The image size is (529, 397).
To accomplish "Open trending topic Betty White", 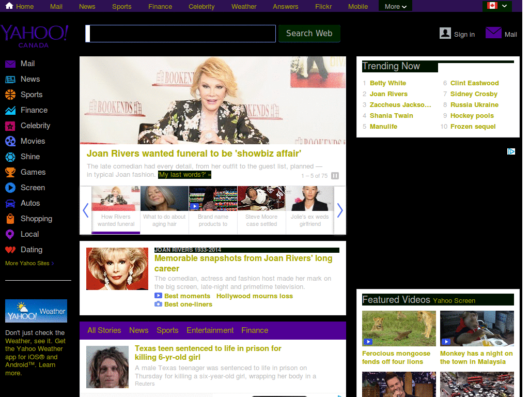I will tap(387, 83).
